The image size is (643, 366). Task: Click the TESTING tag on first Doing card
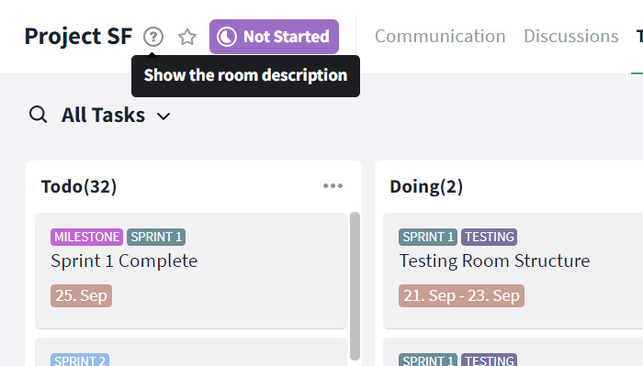point(490,237)
